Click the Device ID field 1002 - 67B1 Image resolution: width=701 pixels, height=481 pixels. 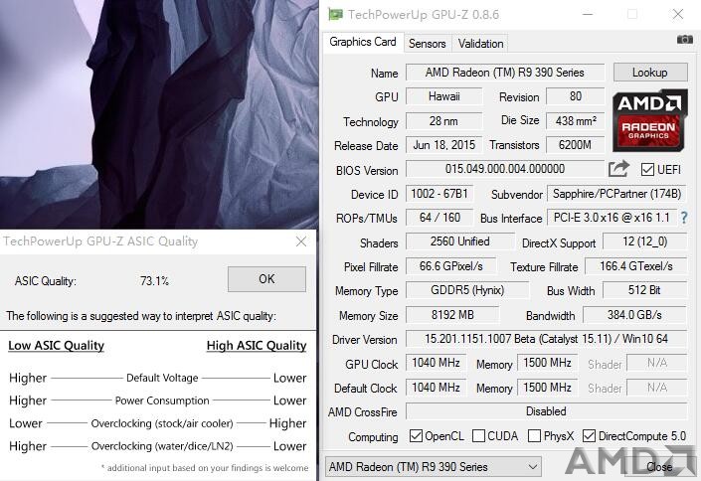tap(439, 194)
